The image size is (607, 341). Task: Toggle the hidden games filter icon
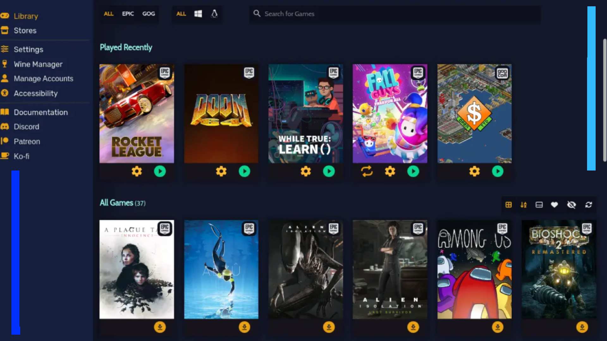pyautogui.click(x=572, y=205)
